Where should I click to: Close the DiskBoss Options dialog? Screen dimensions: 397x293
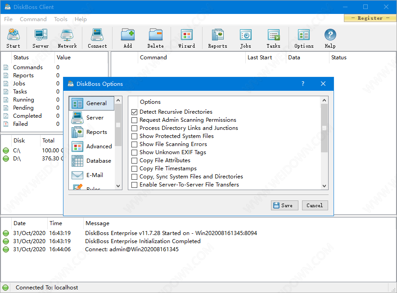(323, 84)
